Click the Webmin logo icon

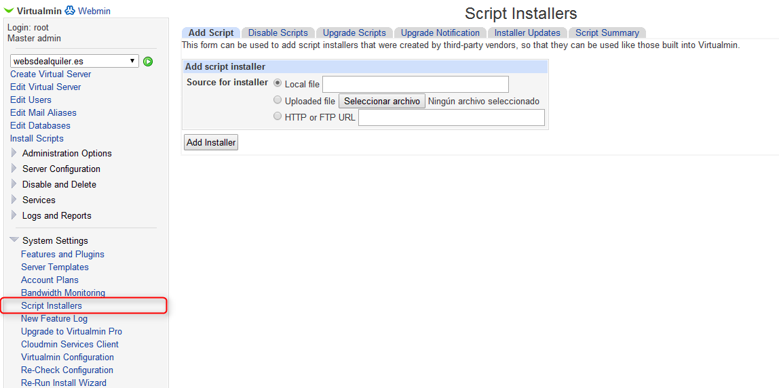point(70,11)
